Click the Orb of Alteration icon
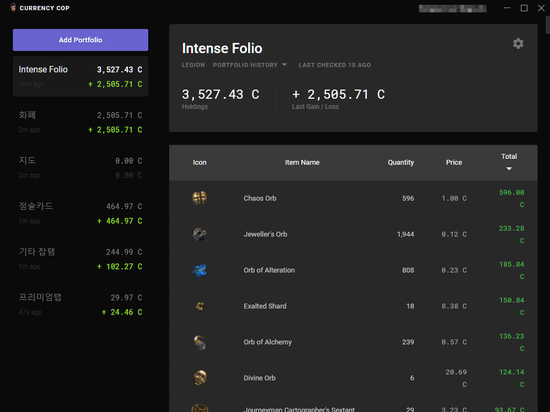 (200, 270)
